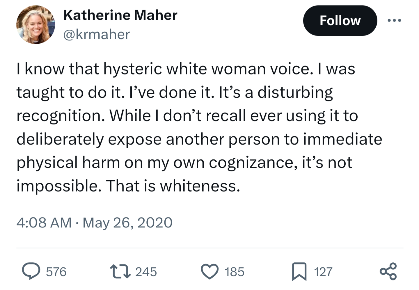Reply using the speech bubble icon
419x290 pixels.
point(31,271)
